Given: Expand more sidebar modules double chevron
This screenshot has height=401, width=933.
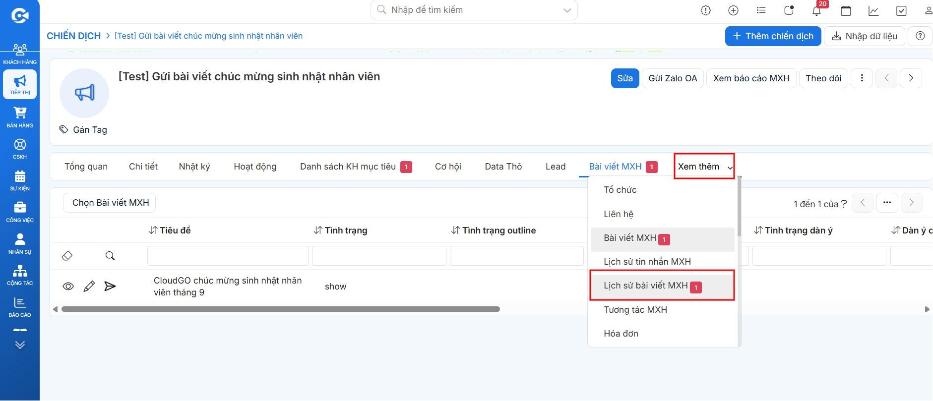Looking at the screenshot, I should point(20,344).
